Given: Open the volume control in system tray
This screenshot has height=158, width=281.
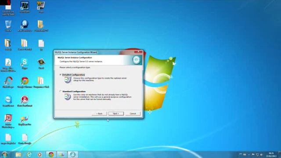Looking at the screenshot, I should point(262,154).
